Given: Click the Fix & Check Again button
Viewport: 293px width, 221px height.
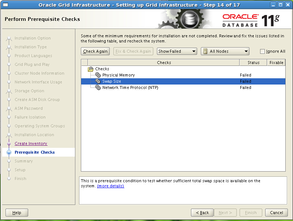Looking at the screenshot, I should 133,51.
